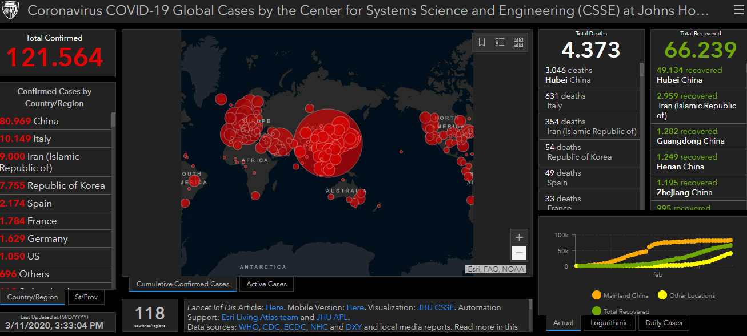
Task: Select the "3.046 deaths Hubei China" entry
Action: pyautogui.click(x=589, y=75)
